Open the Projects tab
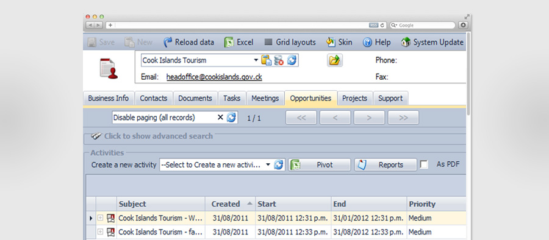The image size is (549, 240). pos(354,98)
